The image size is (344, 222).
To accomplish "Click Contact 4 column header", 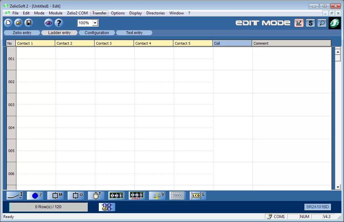I will click(x=153, y=43).
